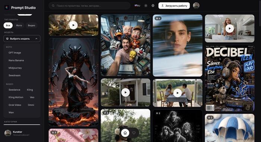
Task: Click the 2-image badge on parachute card
Action: [x=210, y=117]
